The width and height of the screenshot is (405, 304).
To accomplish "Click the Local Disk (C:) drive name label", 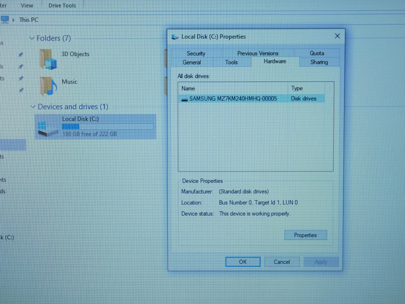I will tap(80, 119).
